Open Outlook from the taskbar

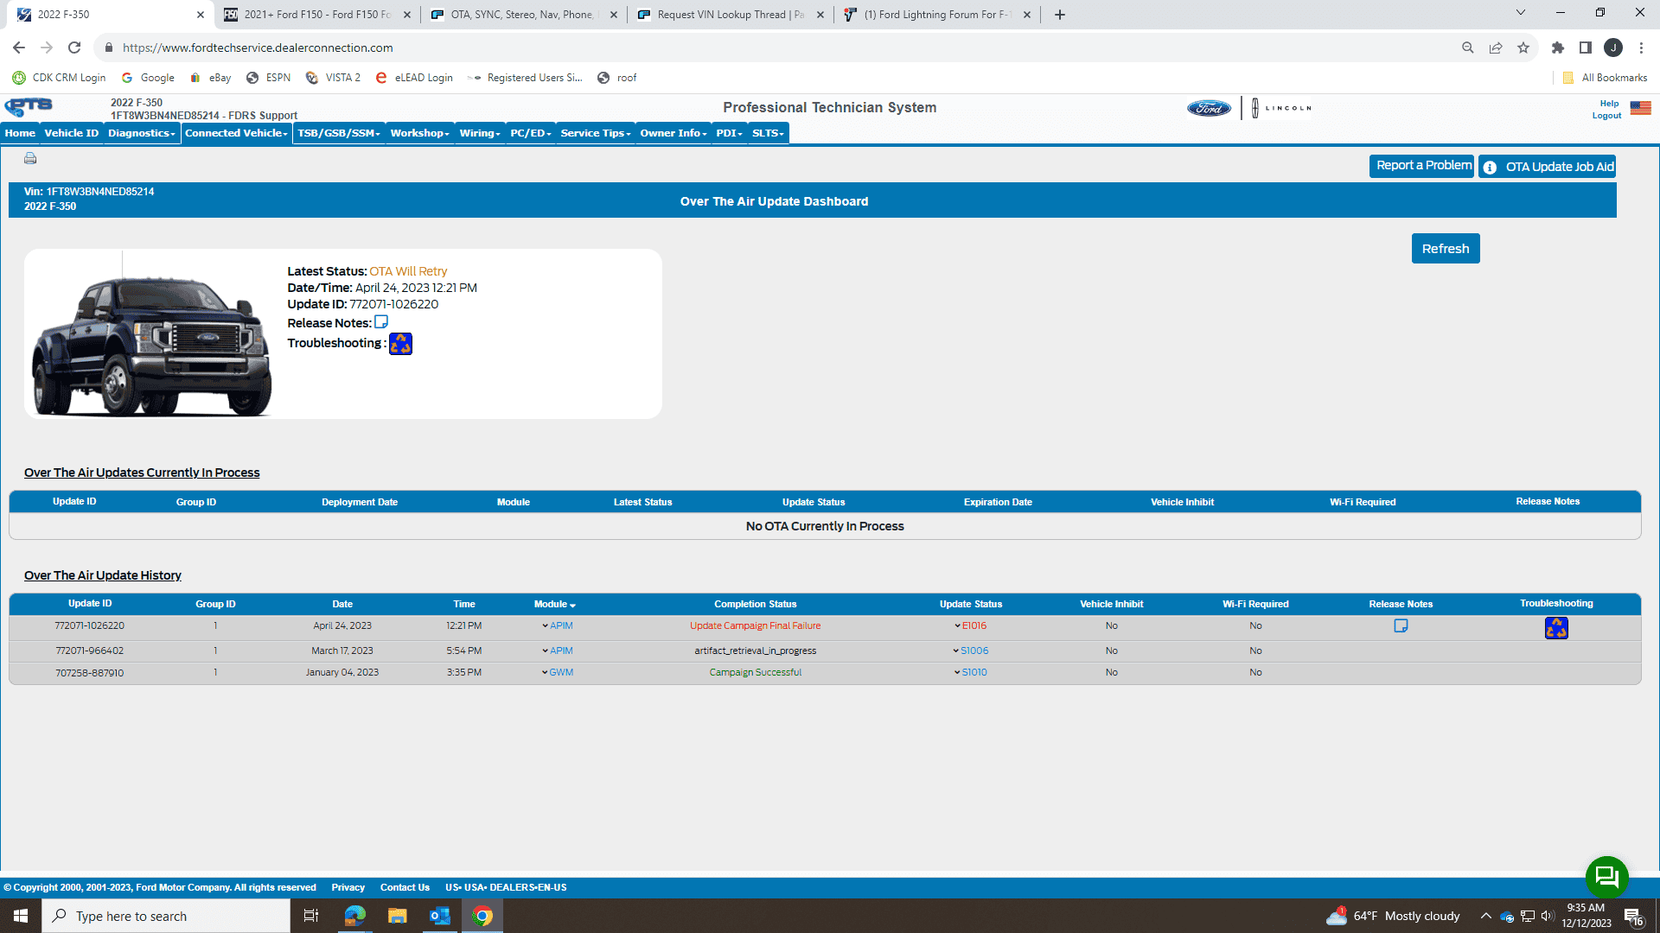[440, 916]
